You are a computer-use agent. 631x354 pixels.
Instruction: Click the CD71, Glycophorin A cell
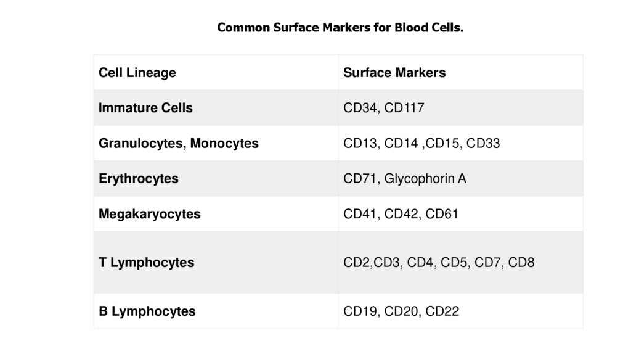(x=404, y=179)
